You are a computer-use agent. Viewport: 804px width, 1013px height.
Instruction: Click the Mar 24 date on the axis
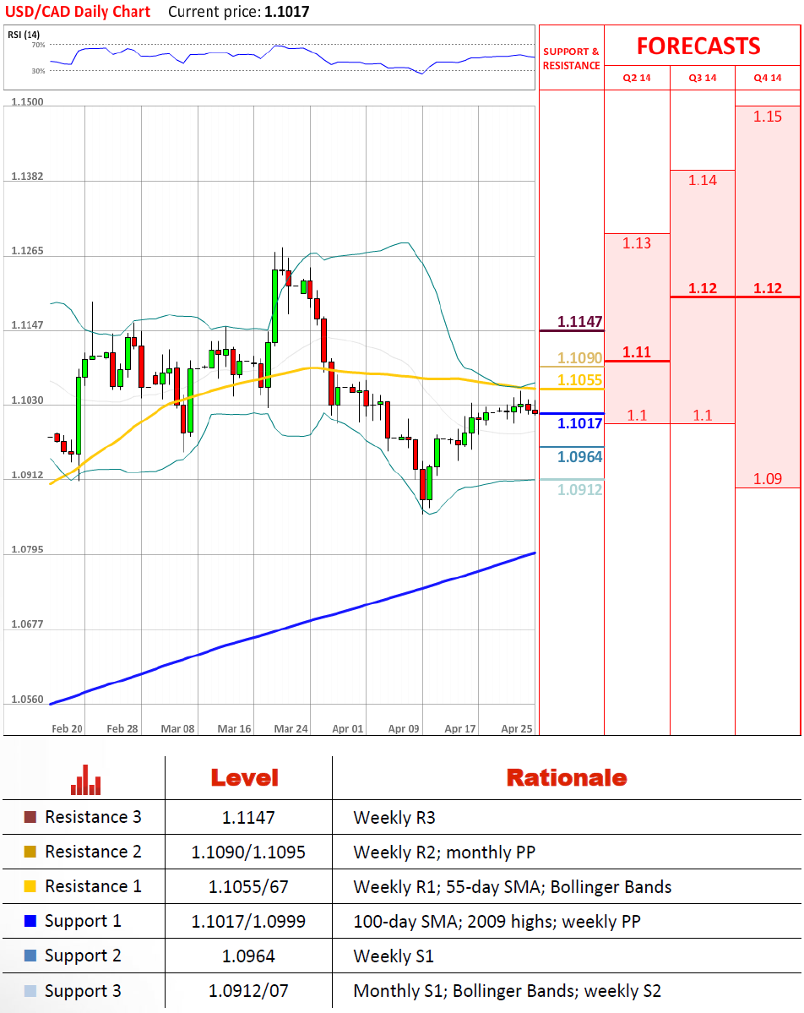click(x=291, y=728)
